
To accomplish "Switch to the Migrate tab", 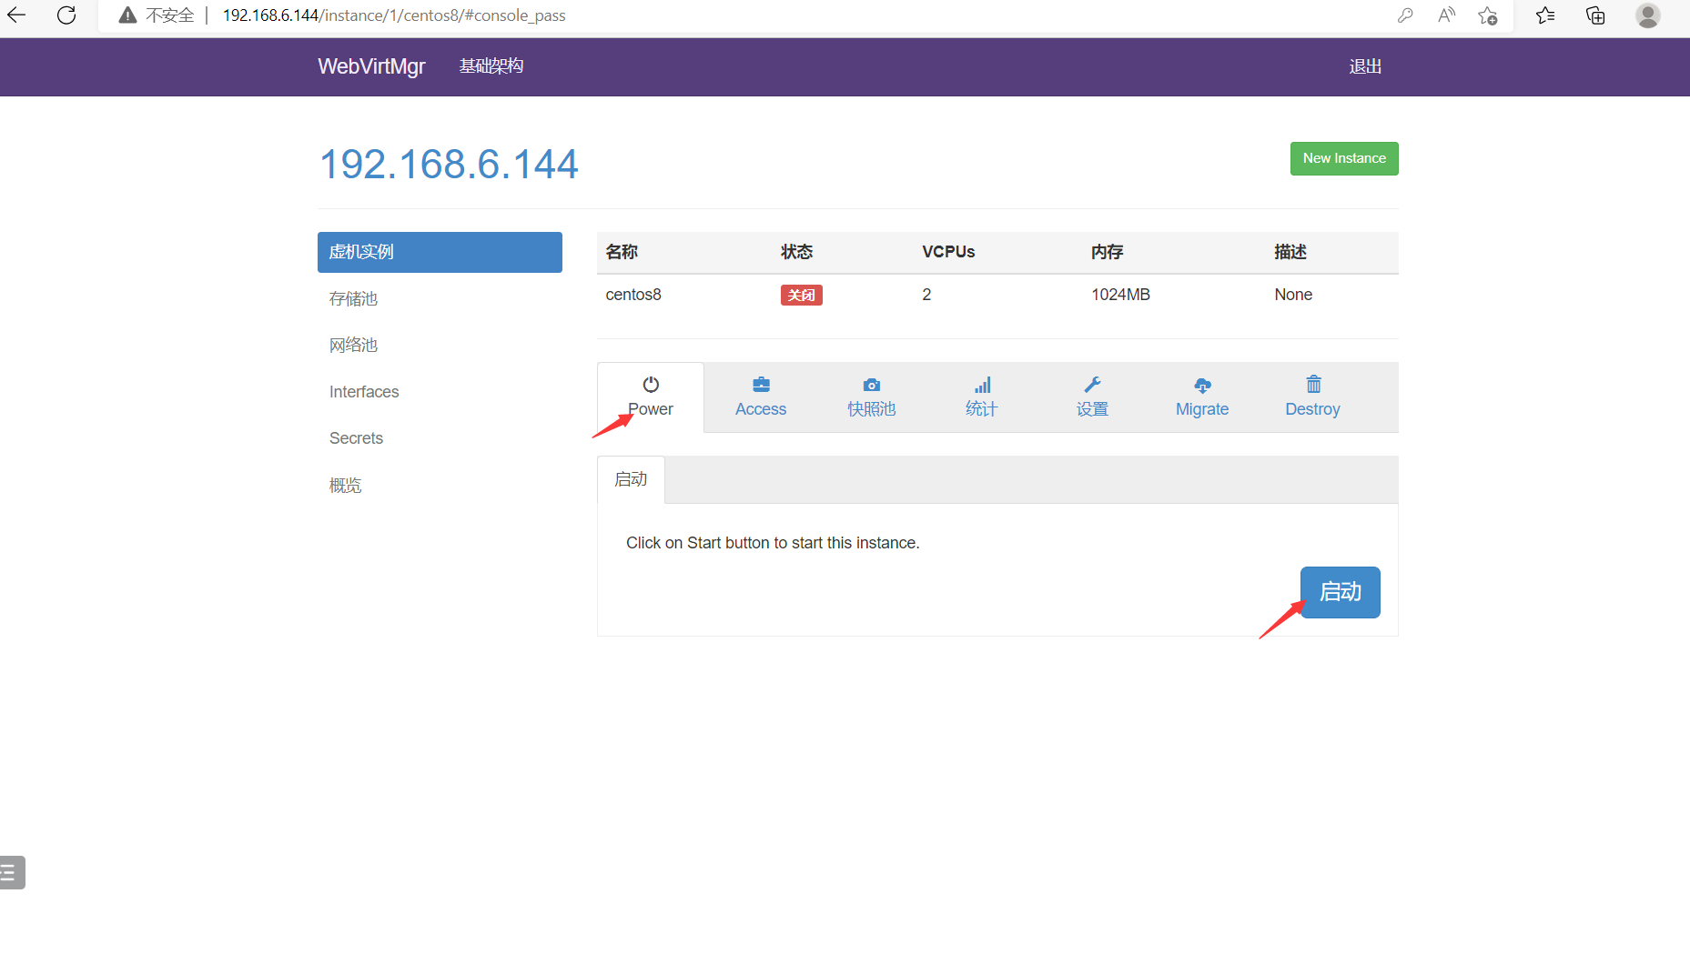I will click(x=1202, y=397).
